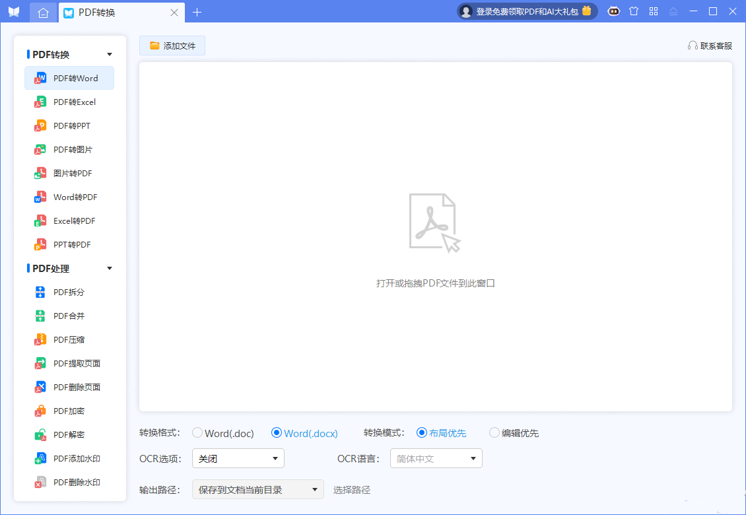Click the PDF拆分 split icon
The width and height of the screenshot is (746, 515).
pyautogui.click(x=40, y=292)
